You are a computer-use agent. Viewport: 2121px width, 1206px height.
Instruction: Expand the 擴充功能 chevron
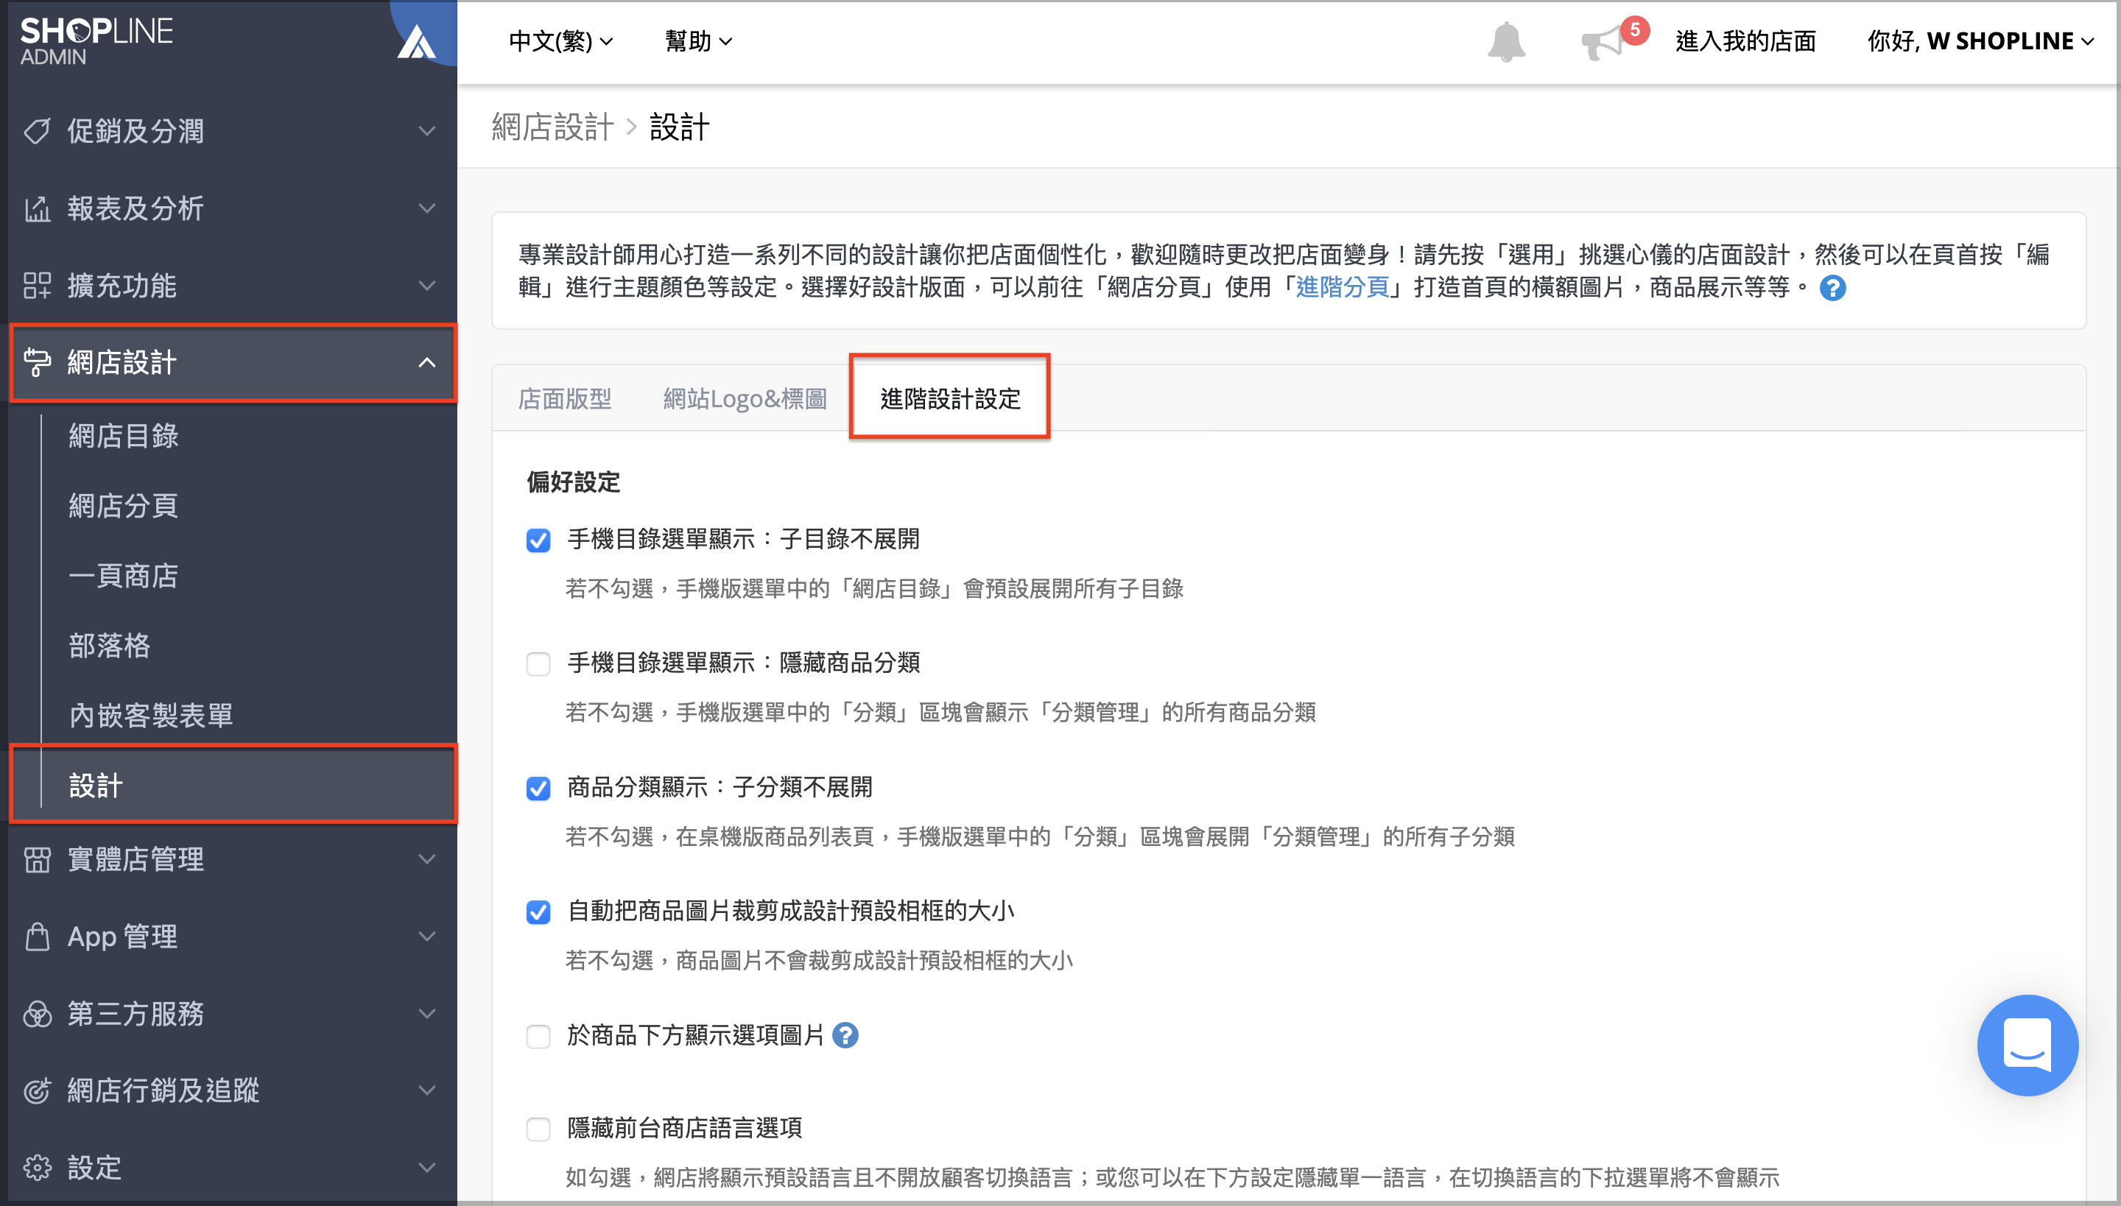tap(426, 285)
